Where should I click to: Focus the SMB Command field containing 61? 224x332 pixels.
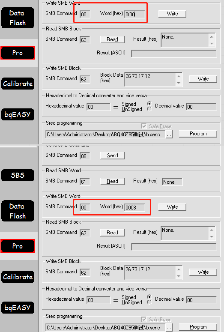(x=85, y=182)
